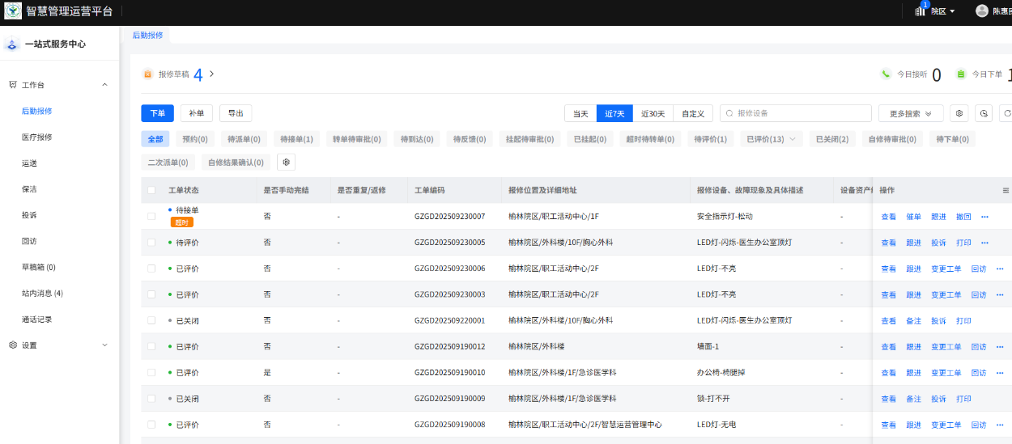The width and height of the screenshot is (1012, 444).
Task: Click the 工作台 monitor icon
Action: click(x=13, y=85)
